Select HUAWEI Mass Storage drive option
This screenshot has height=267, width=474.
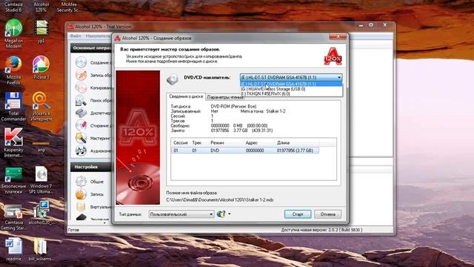coord(291,89)
